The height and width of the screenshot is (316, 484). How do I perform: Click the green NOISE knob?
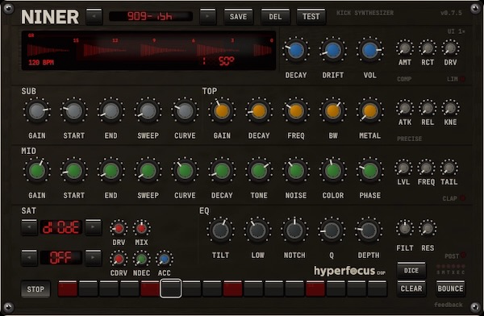point(296,171)
